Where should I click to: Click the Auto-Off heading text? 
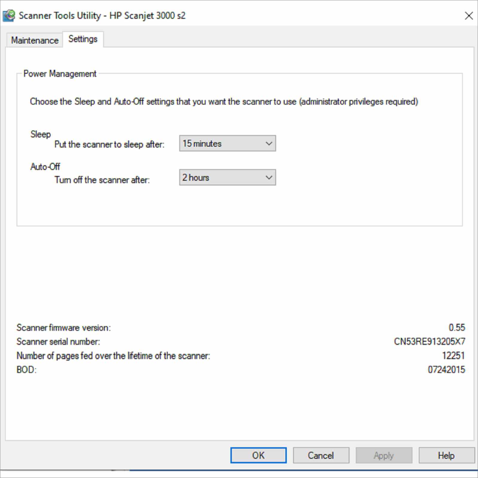(45, 166)
